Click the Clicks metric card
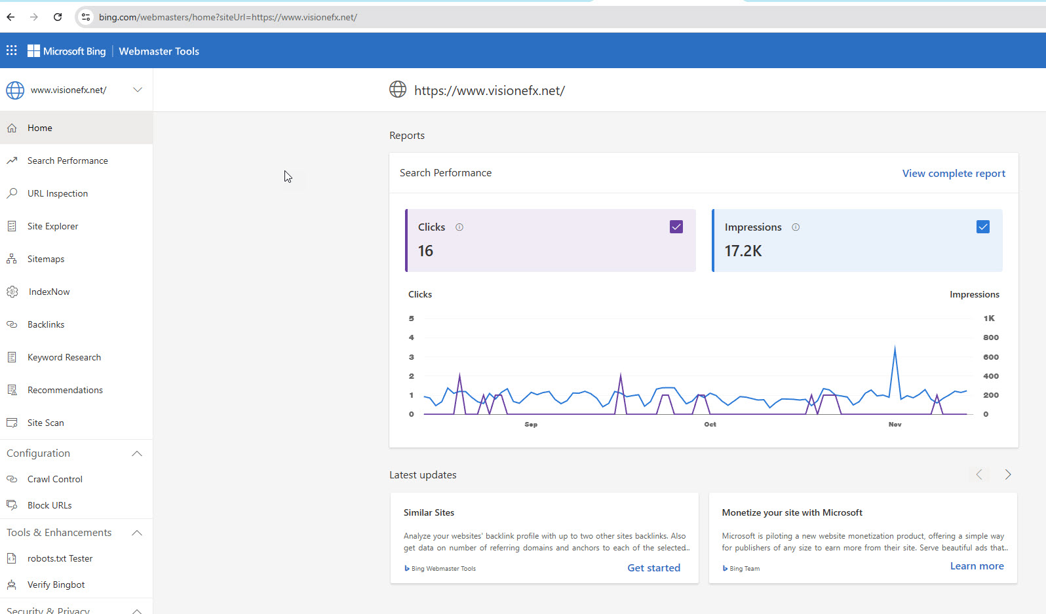The image size is (1046, 614). 551,240
